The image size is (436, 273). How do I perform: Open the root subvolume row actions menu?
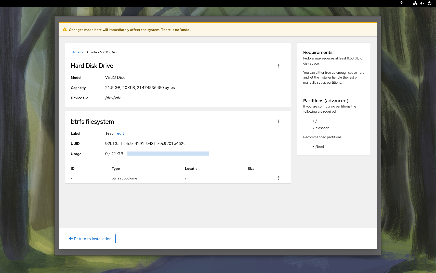[279, 178]
